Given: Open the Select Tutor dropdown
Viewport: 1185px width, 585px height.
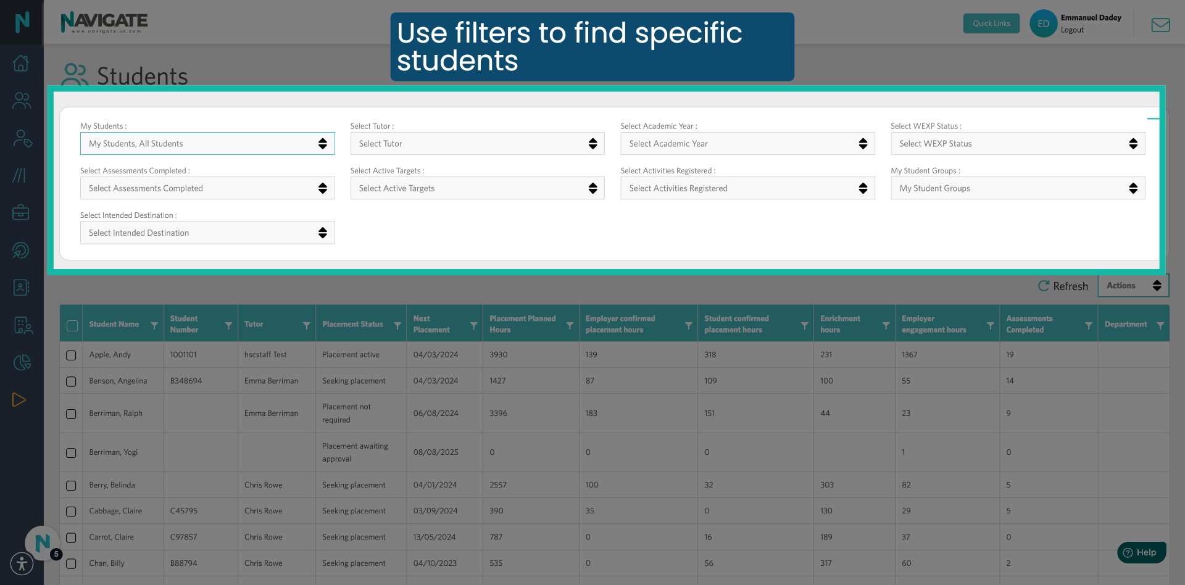Looking at the screenshot, I should 477,143.
